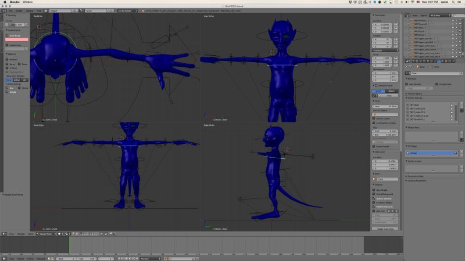Click the play animation button in timeline

pos(130,259)
